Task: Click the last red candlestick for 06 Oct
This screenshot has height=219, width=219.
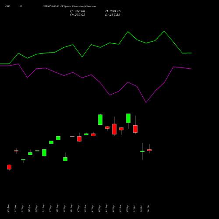Action: pos(149,150)
